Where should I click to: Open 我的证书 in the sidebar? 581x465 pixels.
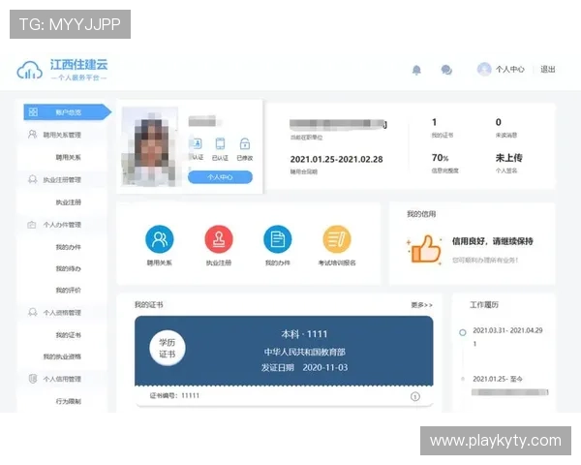click(x=68, y=335)
